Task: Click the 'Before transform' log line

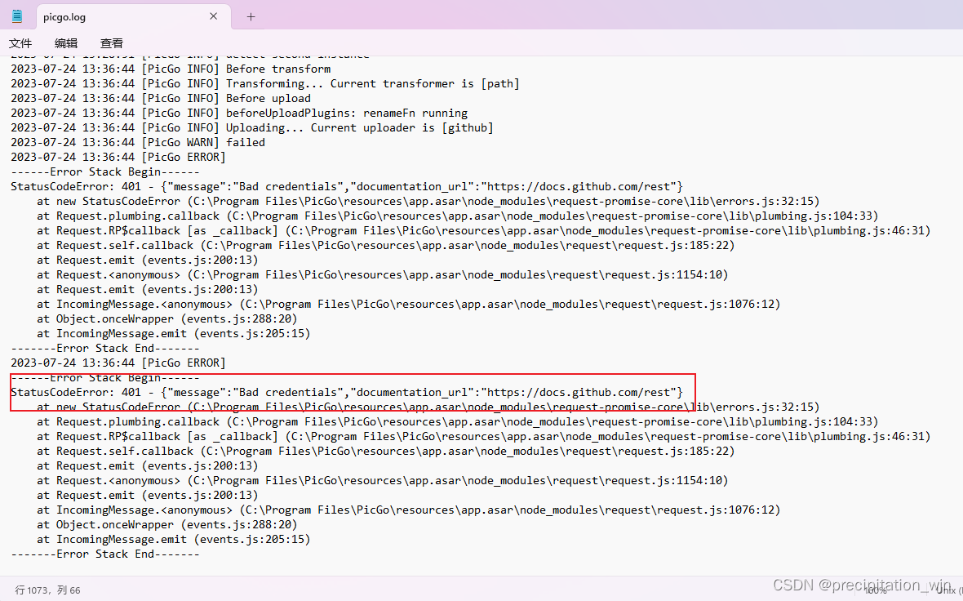Action: [x=171, y=69]
